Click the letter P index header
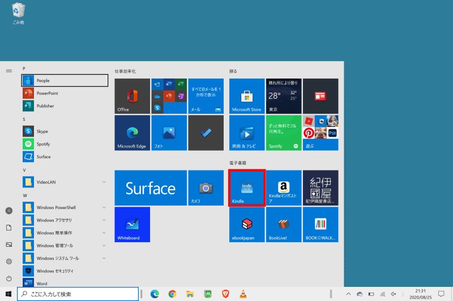This screenshot has width=453, height=301. click(x=24, y=68)
